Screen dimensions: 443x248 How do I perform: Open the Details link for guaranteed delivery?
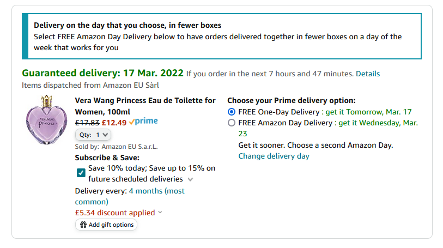[368, 74]
